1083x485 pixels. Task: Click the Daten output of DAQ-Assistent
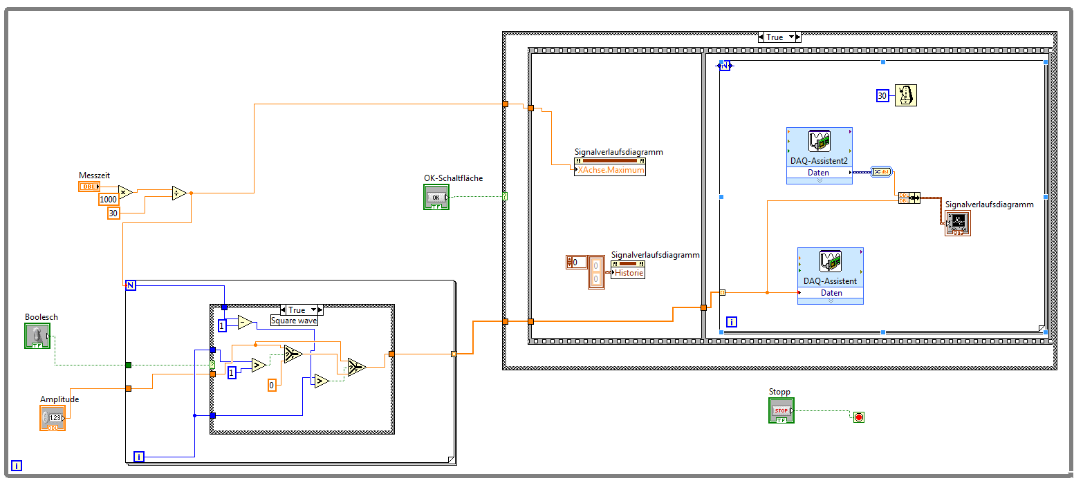tap(831, 293)
